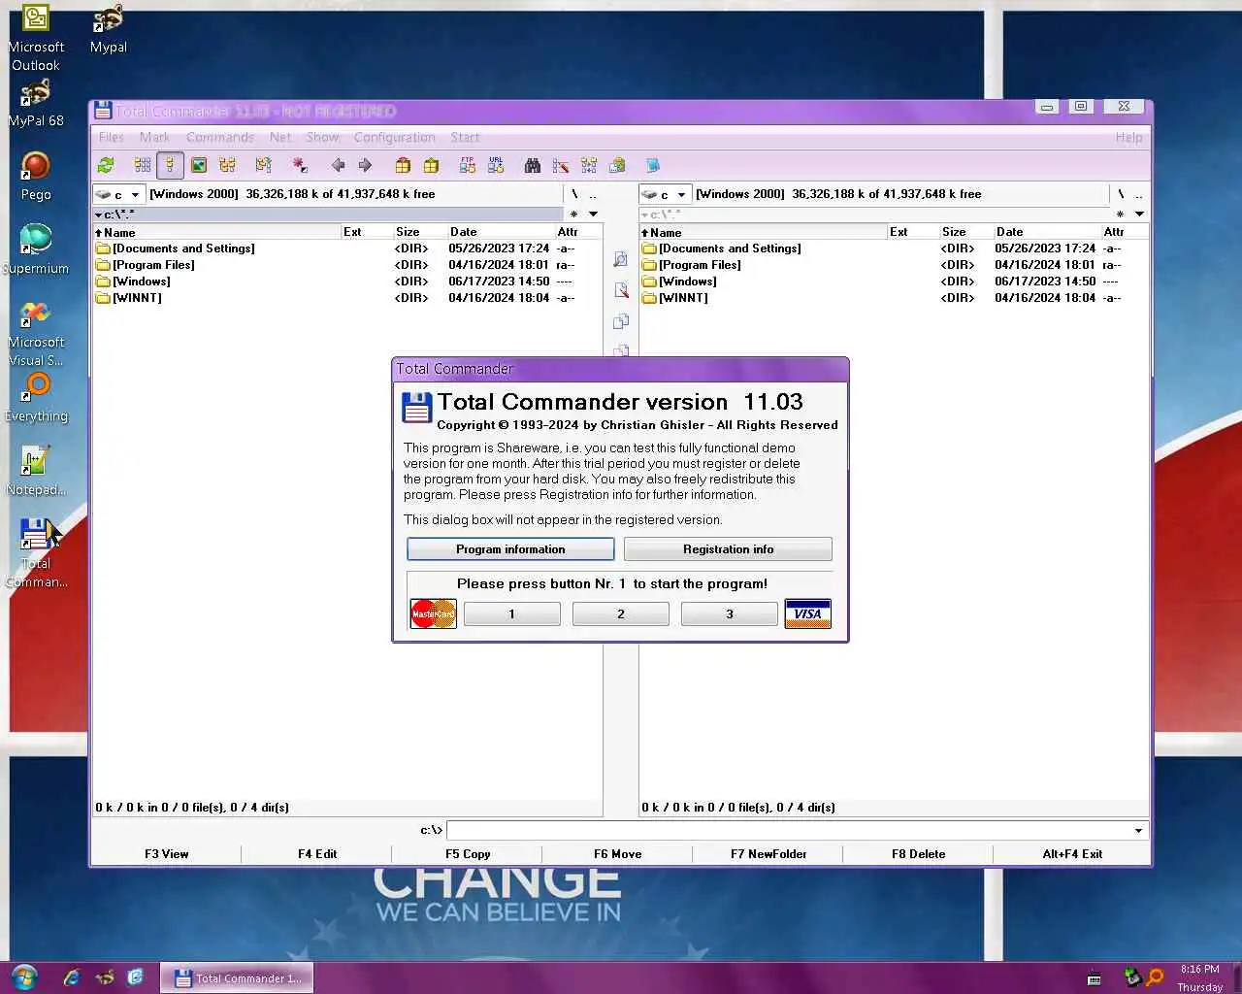Go to parent with right panel '..' button

[1139, 194]
